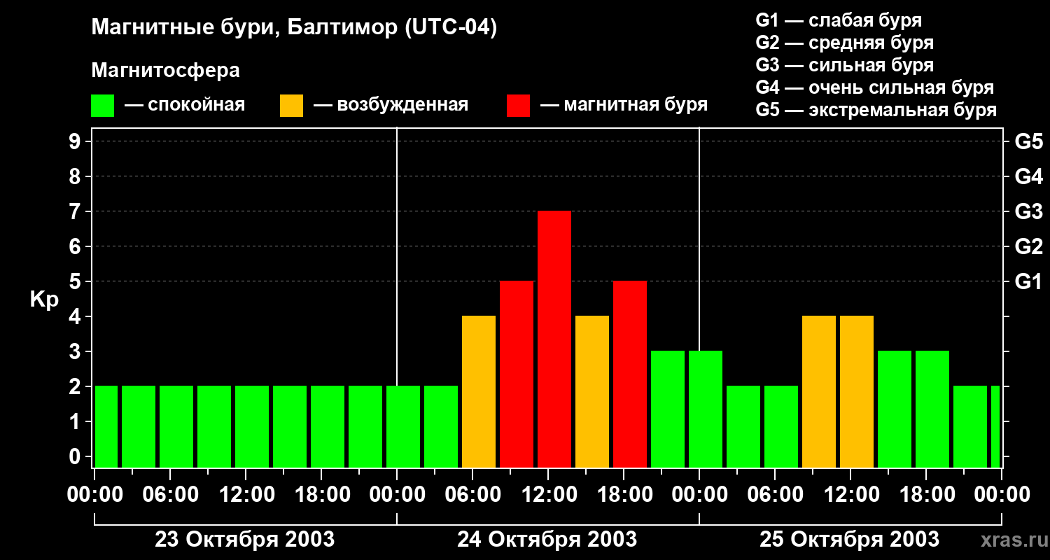Pick orange Kp 4 bar at 06:00 on 24 October
1050x560 pixels.
(x=479, y=392)
